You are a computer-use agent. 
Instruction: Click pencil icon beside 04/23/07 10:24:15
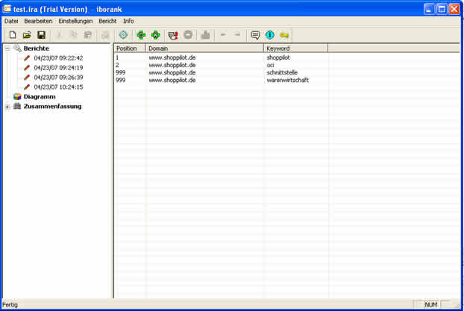[27, 87]
